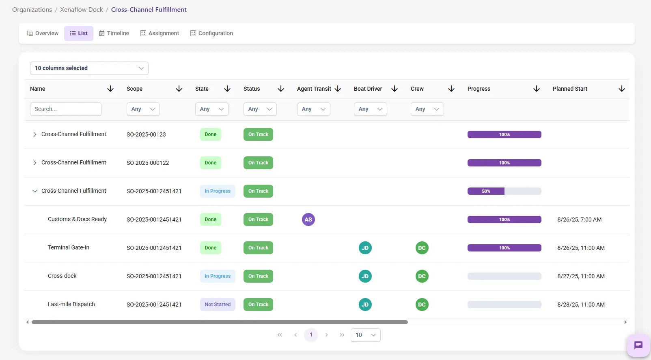Image resolution: width=651 pixels, height=360 pixels.
Task: Sort by Planned Start arrow
Action: [x=621, y=89]
